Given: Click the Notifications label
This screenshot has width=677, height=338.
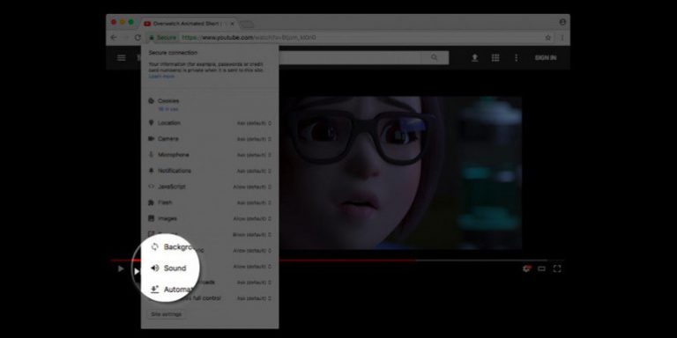Looking at the screenshot, I should [x=175, y=171].
